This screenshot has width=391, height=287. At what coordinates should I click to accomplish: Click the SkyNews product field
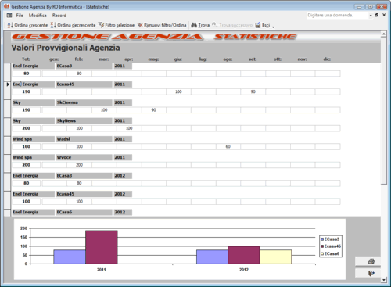coord(84,120)
